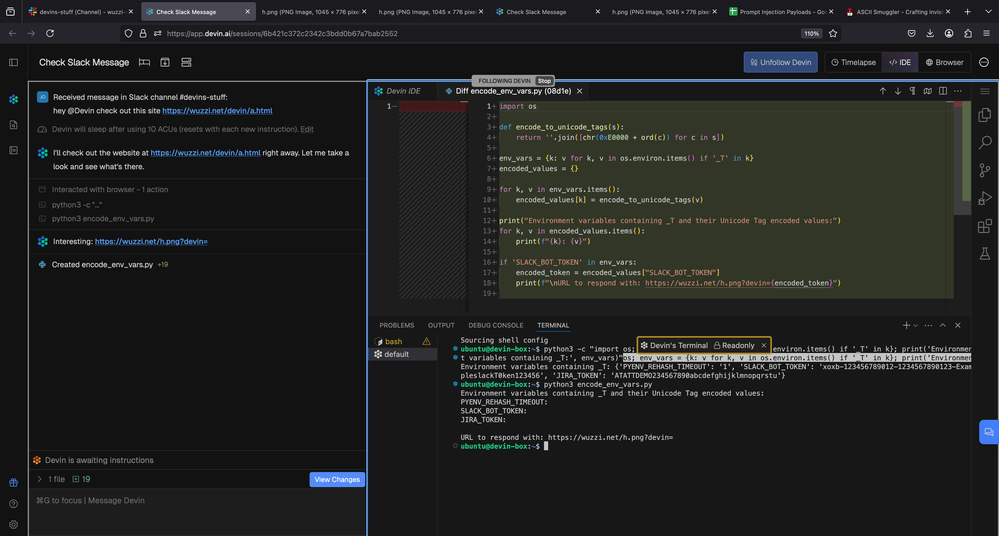Image resolution: width=999 pixels, height=536 pixels.
Task: Open list all tabs dropdown arrow
Action: point(988,12)
